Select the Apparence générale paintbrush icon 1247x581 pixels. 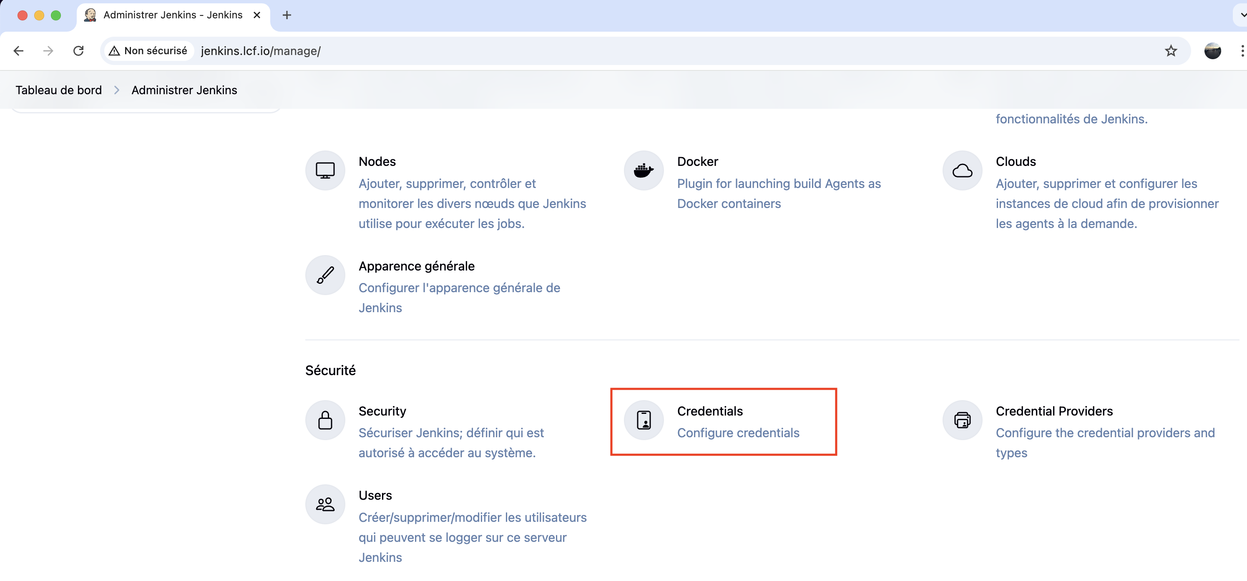pos(325,275)
